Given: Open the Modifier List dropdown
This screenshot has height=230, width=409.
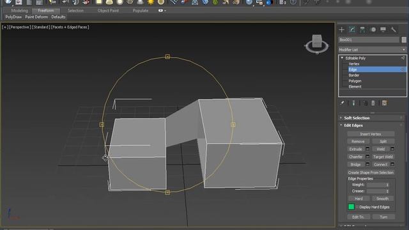Looking at the screenshot, I should pos(372,50).
